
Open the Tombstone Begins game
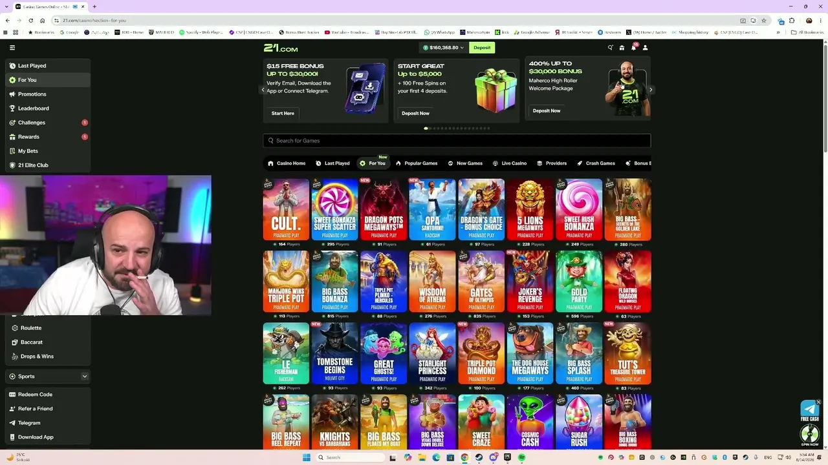(335, 353)
